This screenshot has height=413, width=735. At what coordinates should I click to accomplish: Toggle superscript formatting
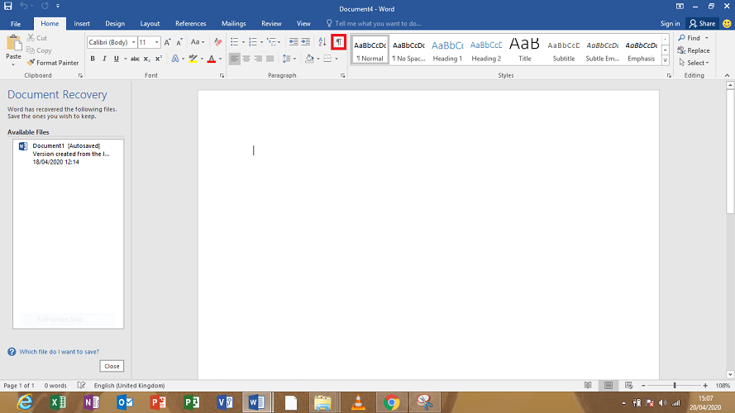159,59
